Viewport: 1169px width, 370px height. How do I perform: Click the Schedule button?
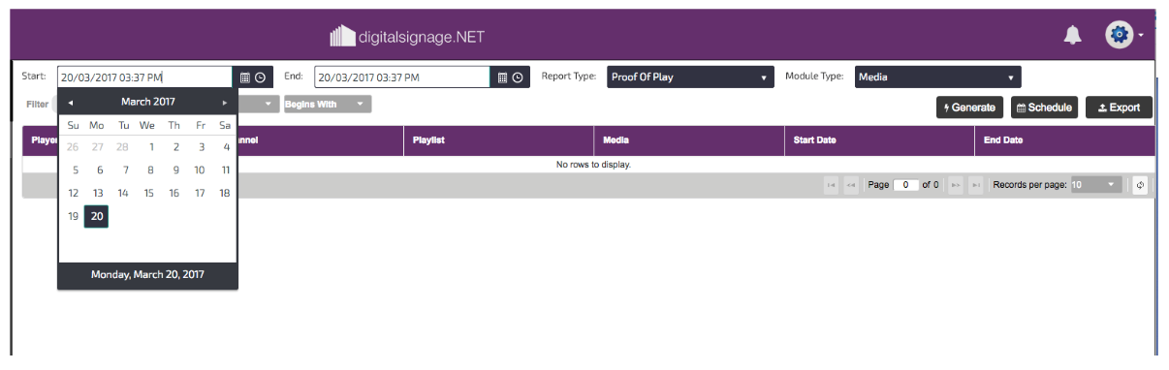coord(1045,108)
